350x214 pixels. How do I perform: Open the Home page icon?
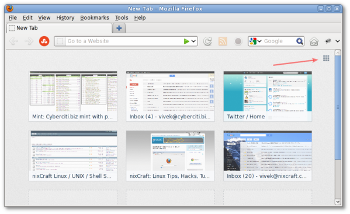[314, 41]
